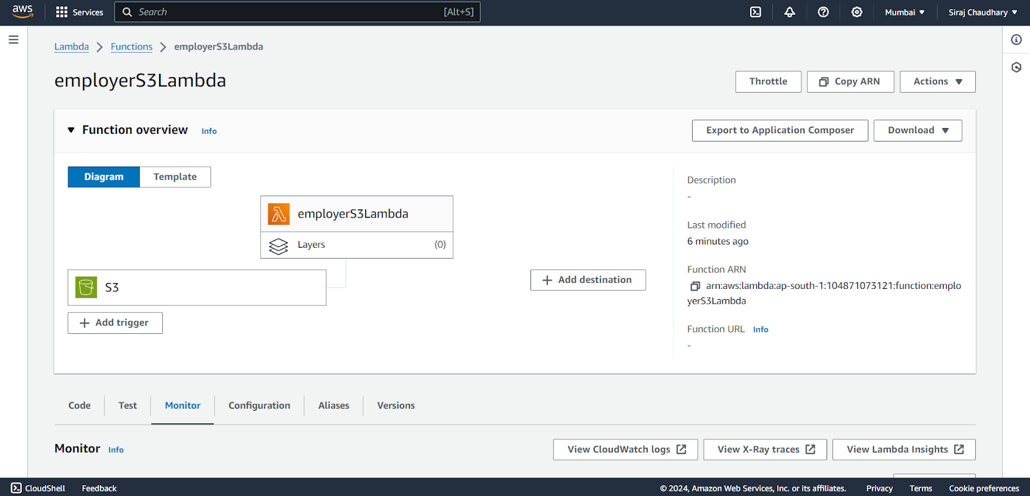The width and height of the screenshot is (1030, 496).
Task: Click Export to Application Composer
Action: [x=780, y=131]
